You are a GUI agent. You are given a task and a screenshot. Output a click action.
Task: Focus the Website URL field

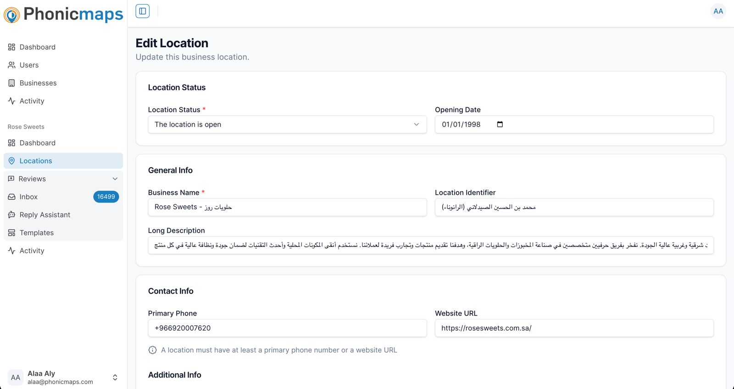click(574, 328)
